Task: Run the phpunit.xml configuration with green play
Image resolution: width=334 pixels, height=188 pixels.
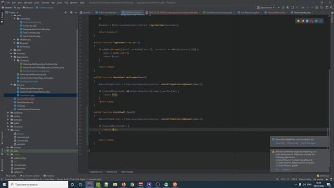Action: pyautogui.click(x=279, y=7)
